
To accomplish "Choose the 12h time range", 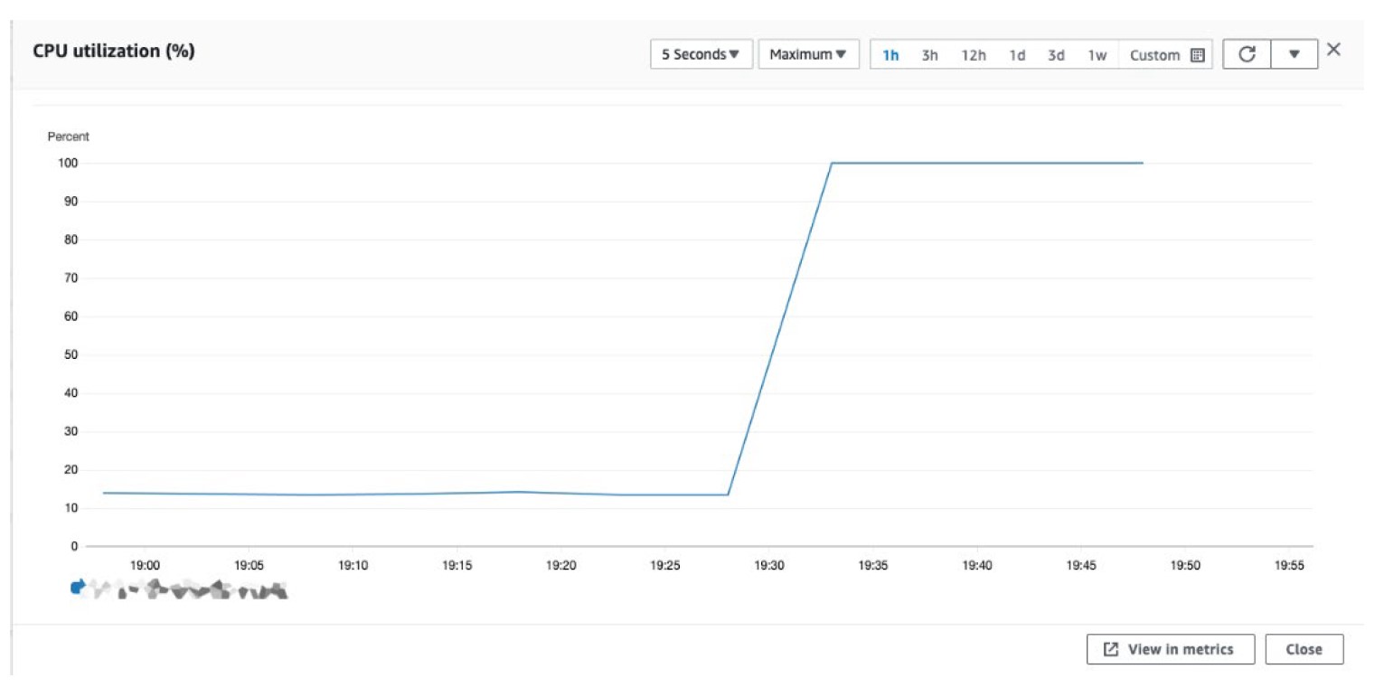I will click(974, 55).
